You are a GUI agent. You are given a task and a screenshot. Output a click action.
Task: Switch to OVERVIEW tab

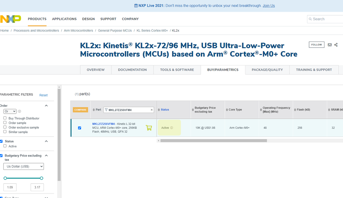pos(95,70)
